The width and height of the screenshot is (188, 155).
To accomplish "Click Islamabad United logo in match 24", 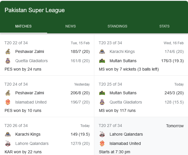I will 8,102.
